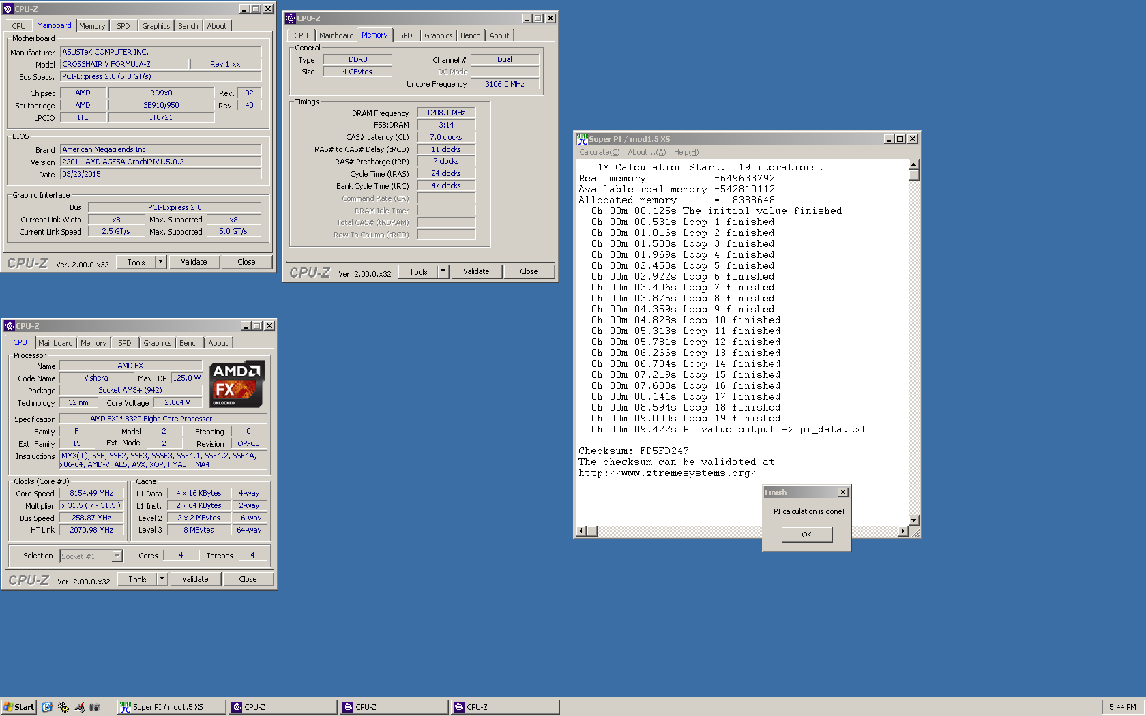
Task: Click the Memory CPU-Z window title icon
Action: tap(291, 18)
